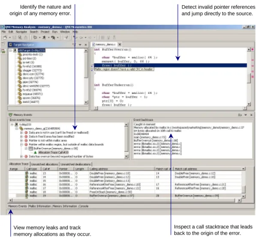Open the Debug icon dropdown arrow
This screenshot has height=238, width=256.
pos(40,38)
